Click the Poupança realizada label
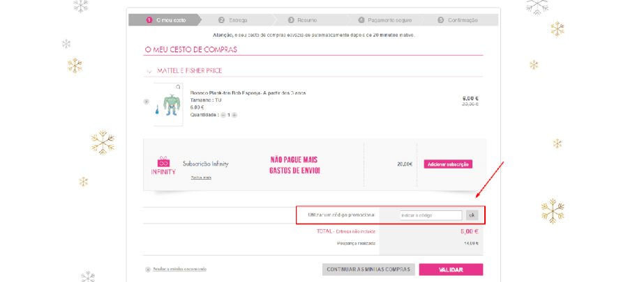 [x=357, y=243]
